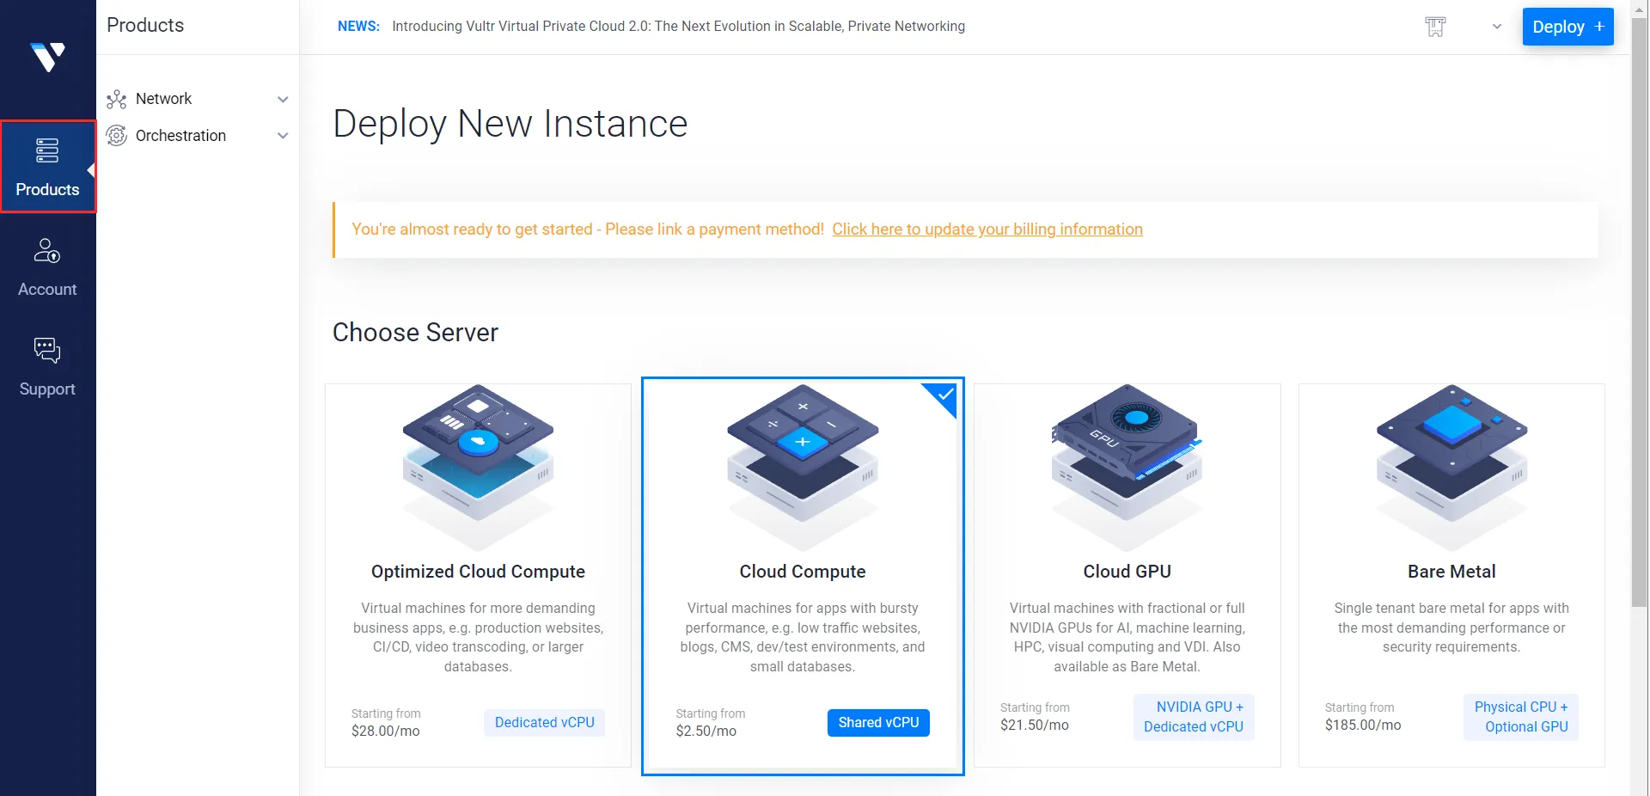Click the Cloud GPU card illustration
Viewport: 1650px width, 796px height.
point(1127,464)
